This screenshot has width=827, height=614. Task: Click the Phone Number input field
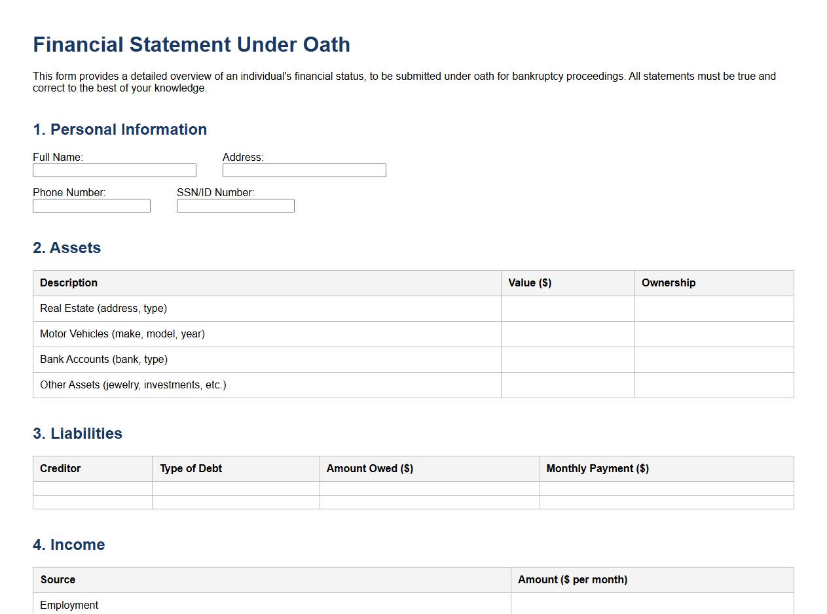click(91, 205)
